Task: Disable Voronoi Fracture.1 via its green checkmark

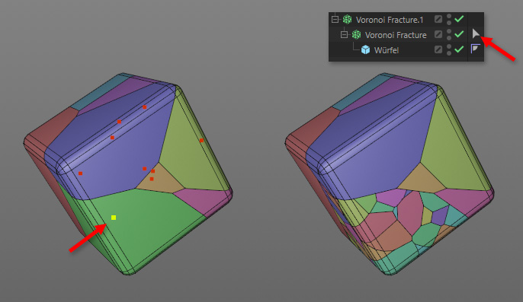Action: (459, 19)
